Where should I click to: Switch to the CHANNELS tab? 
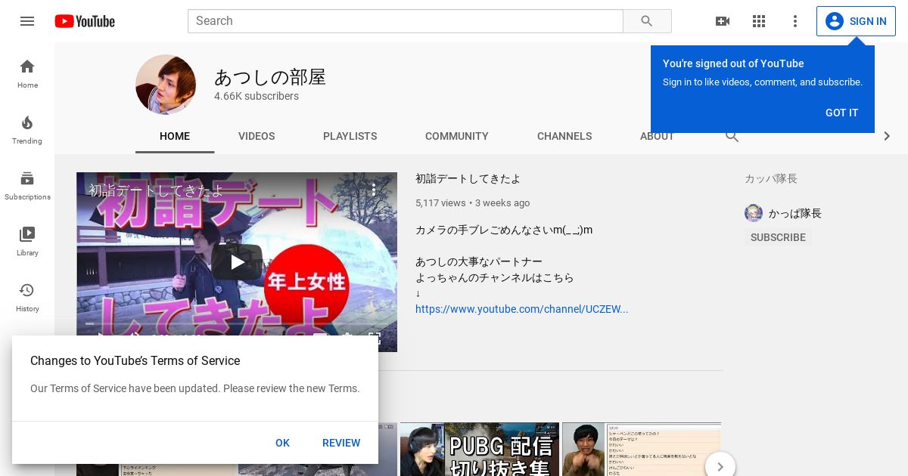pyautogui.click(x=564, y=136)
